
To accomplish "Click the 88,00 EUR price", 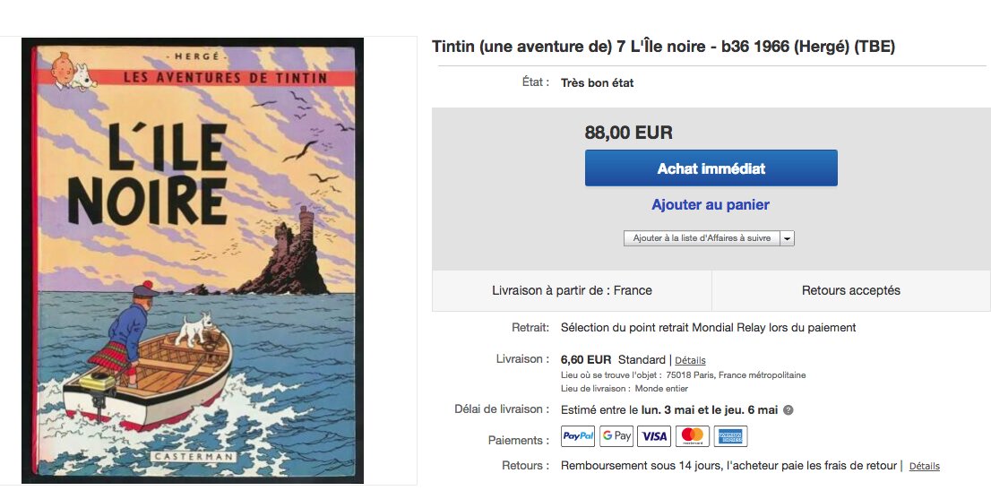I will [x=629, y=133].
